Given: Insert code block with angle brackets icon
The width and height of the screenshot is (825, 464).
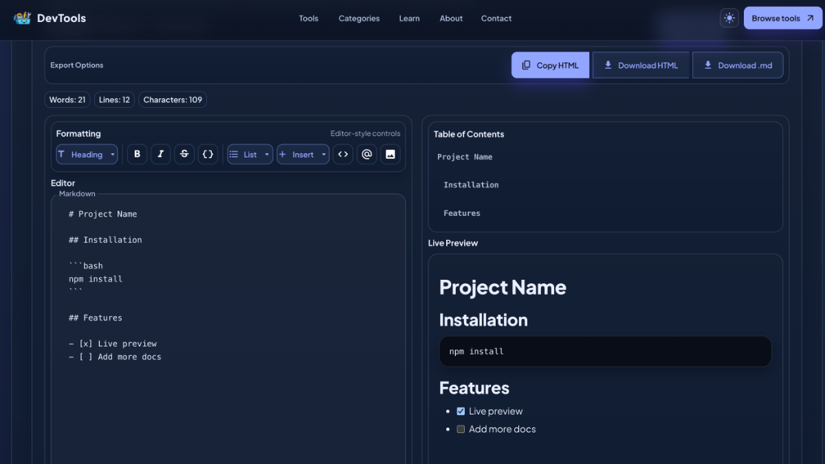Looking at the screenshot, I should coord(343,154).
